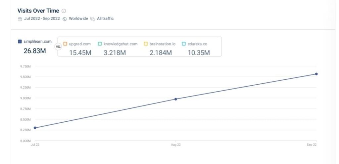Click the Jul 22 x-axis label
The height and width of the screenshot is (164, 339).
click(x=35, y=145)
